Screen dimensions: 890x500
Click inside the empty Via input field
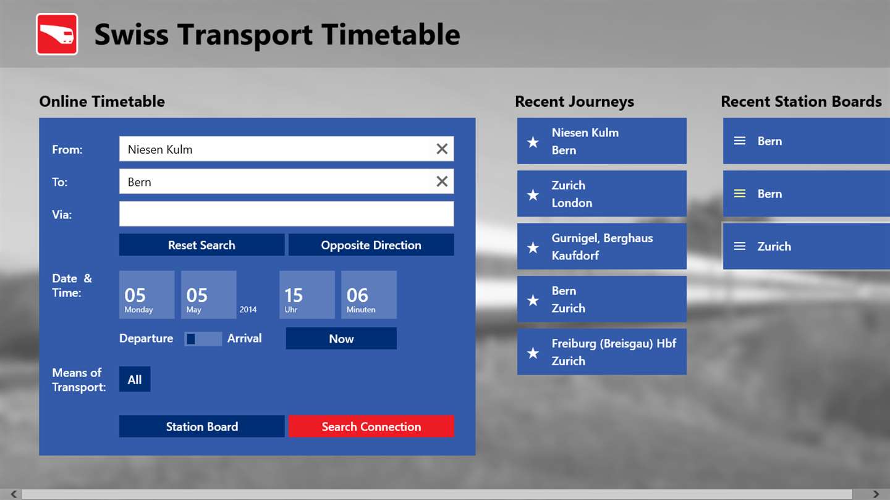tap(287, 214)
